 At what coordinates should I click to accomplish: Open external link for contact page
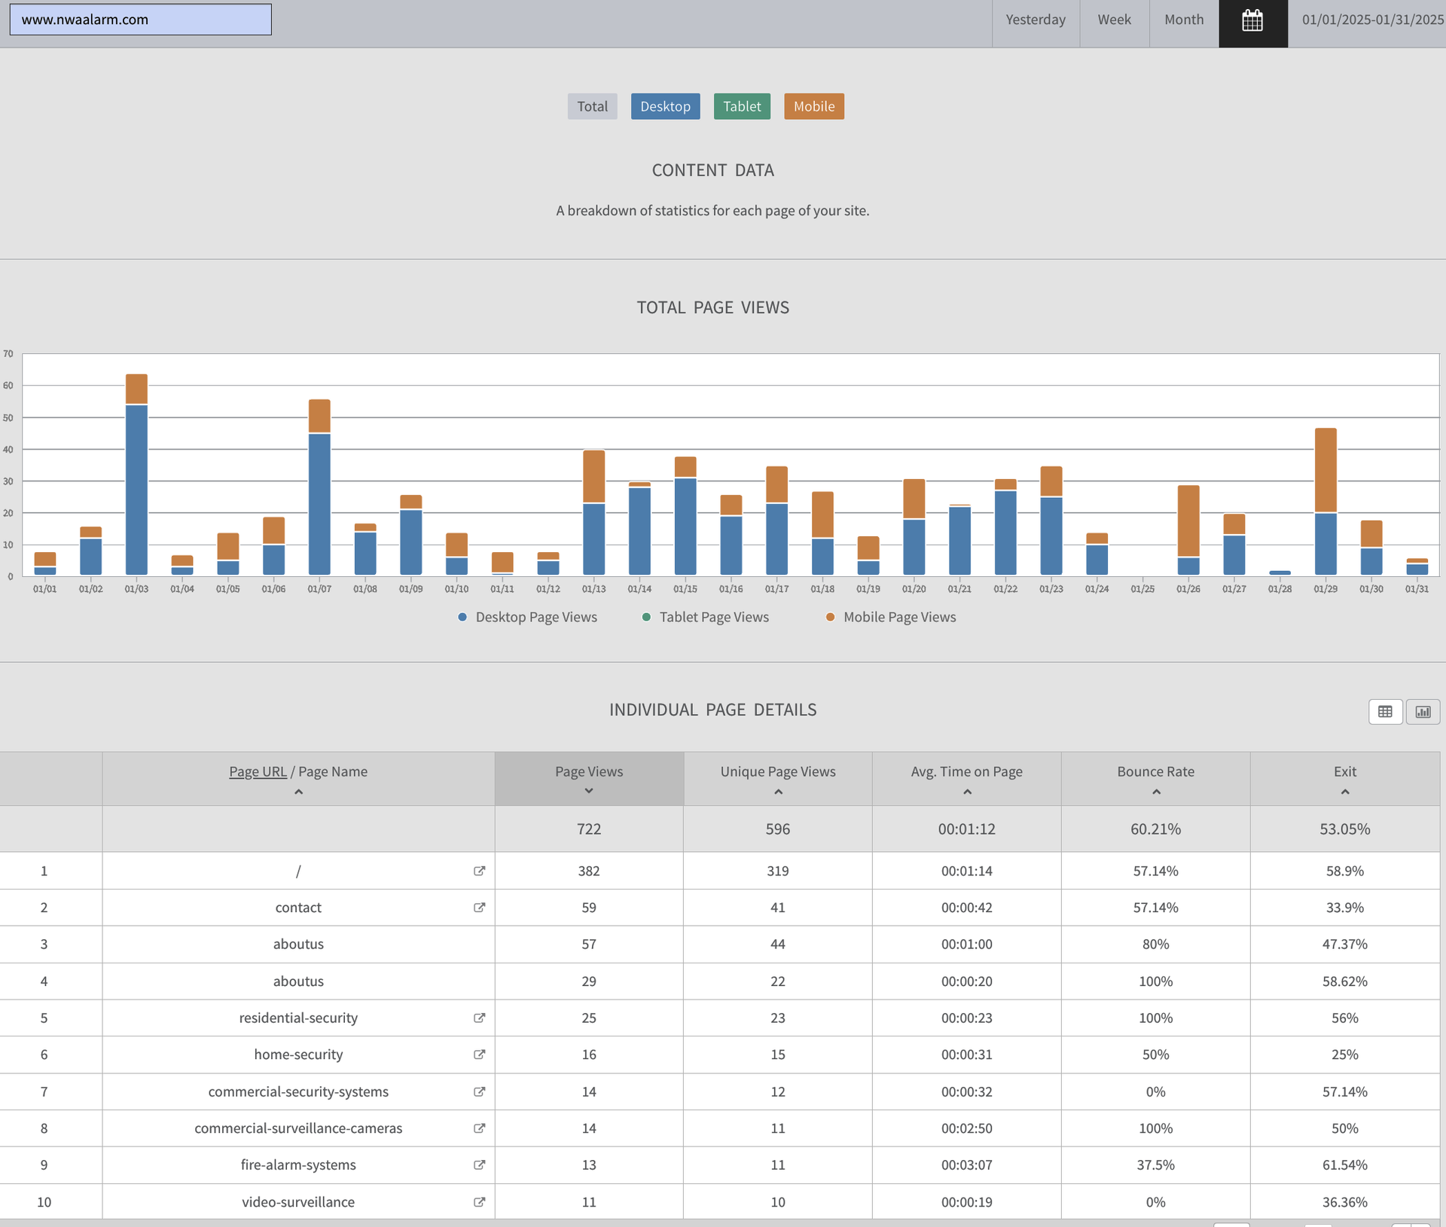click(x=479, y=908)
